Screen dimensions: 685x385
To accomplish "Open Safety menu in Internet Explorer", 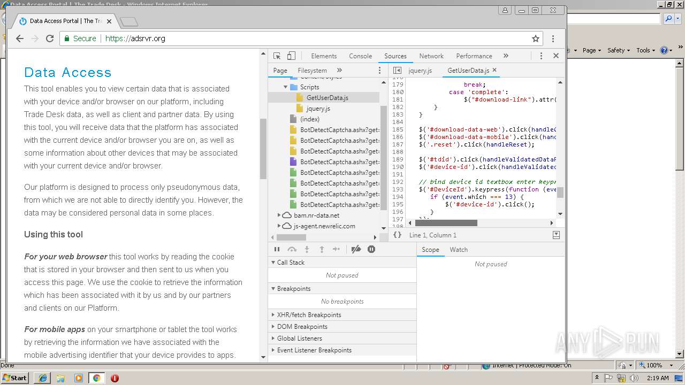I will (619, 50).
